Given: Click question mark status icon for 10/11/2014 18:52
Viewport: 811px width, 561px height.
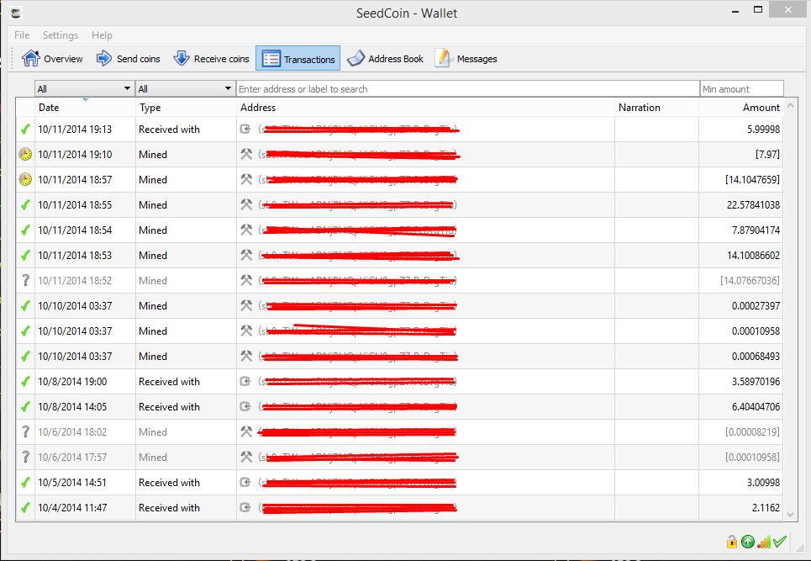Looking at the screenshot, I should point(25,281).
